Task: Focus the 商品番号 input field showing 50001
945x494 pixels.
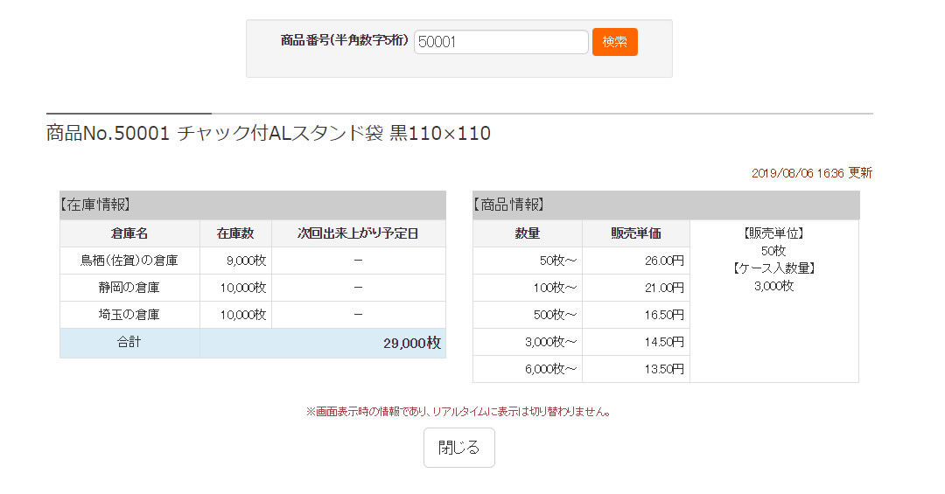Action: [500, 42]
